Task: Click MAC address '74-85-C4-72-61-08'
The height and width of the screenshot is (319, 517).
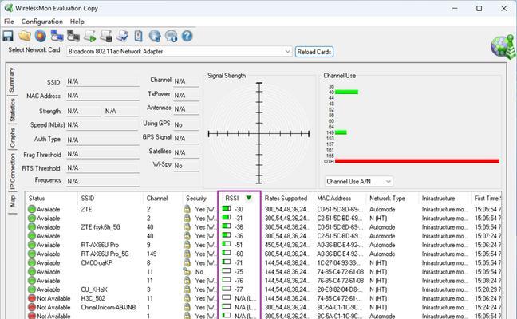Action: 340,271
